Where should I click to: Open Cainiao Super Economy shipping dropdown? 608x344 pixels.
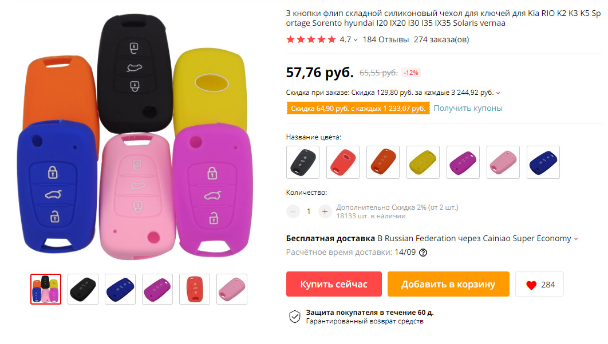point(576,239)
